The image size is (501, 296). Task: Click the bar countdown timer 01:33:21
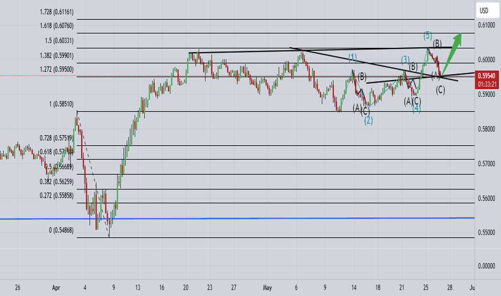pos(487,84)
